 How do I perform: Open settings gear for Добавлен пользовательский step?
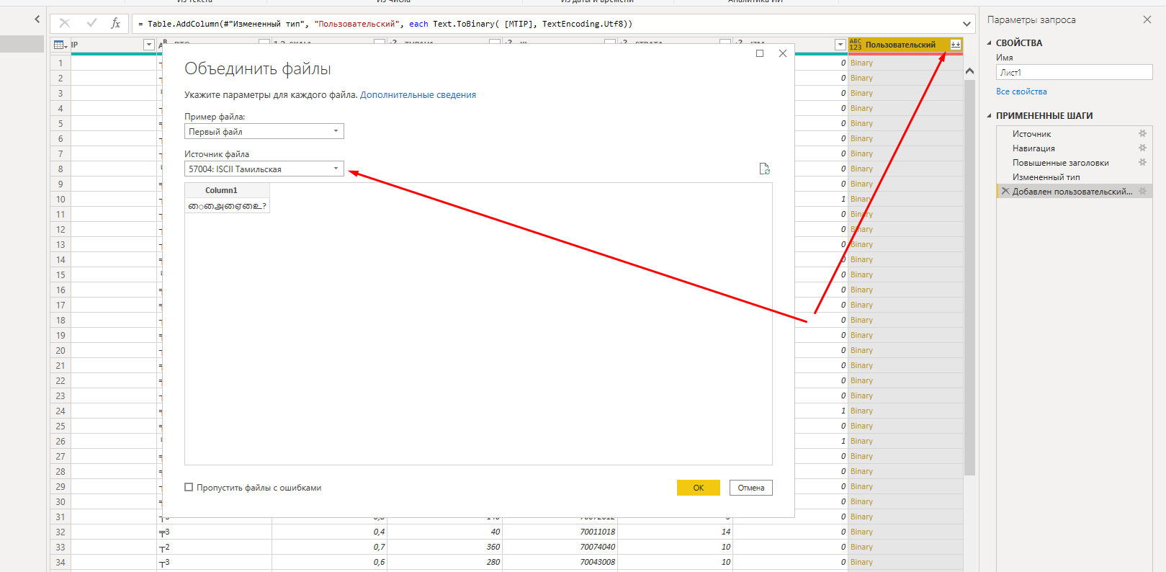pyautogui.click(x=1142, y=191)
